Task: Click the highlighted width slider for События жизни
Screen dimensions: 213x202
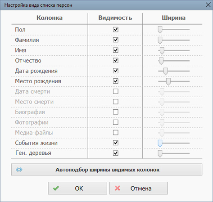Action: 160,144
